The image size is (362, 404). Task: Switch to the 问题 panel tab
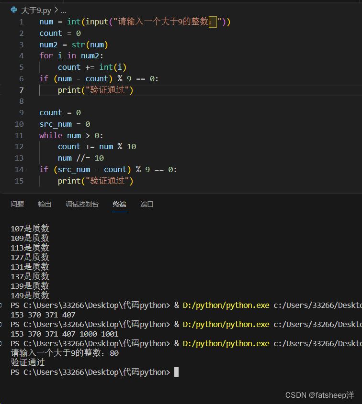(17, 204)
